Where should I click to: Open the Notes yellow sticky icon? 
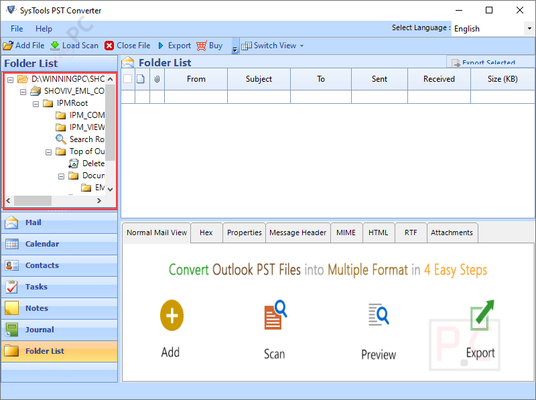[11, 308]
